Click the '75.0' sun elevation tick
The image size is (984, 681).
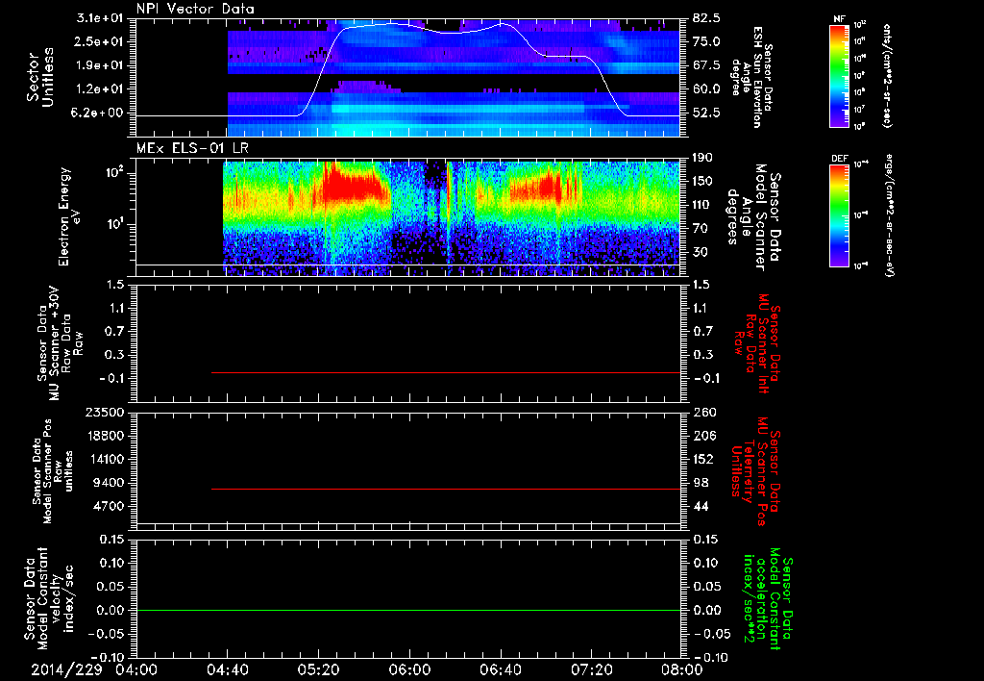706,41
